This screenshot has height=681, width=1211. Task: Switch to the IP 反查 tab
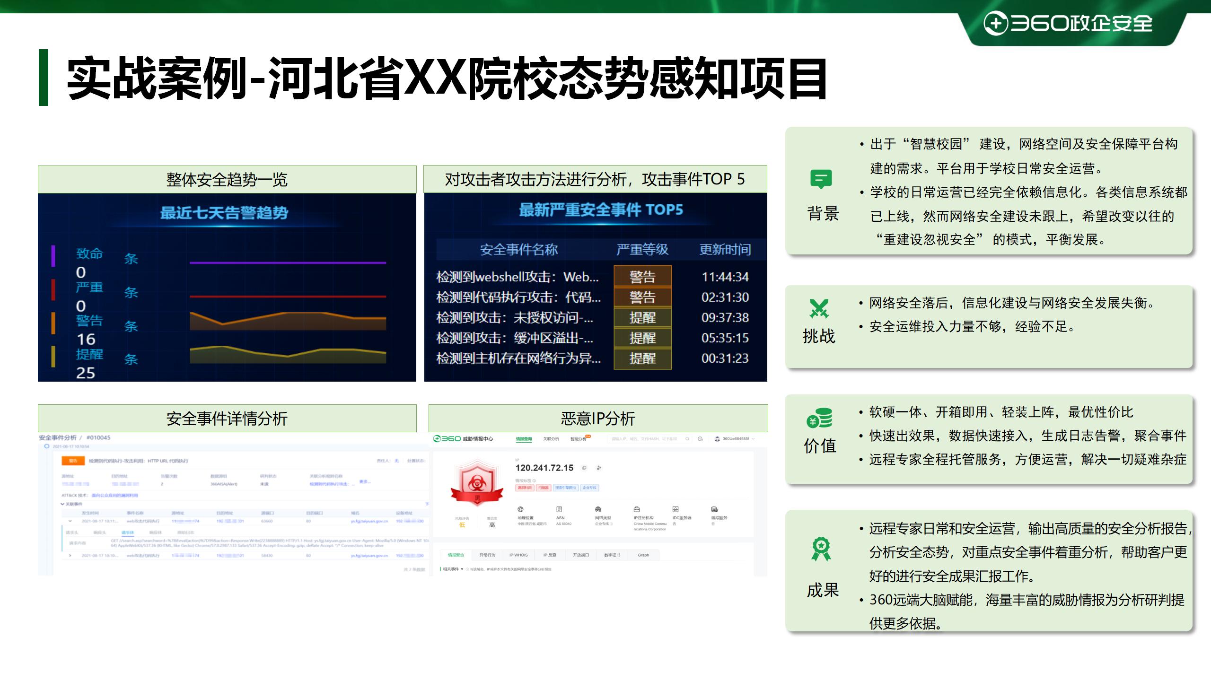550,555
